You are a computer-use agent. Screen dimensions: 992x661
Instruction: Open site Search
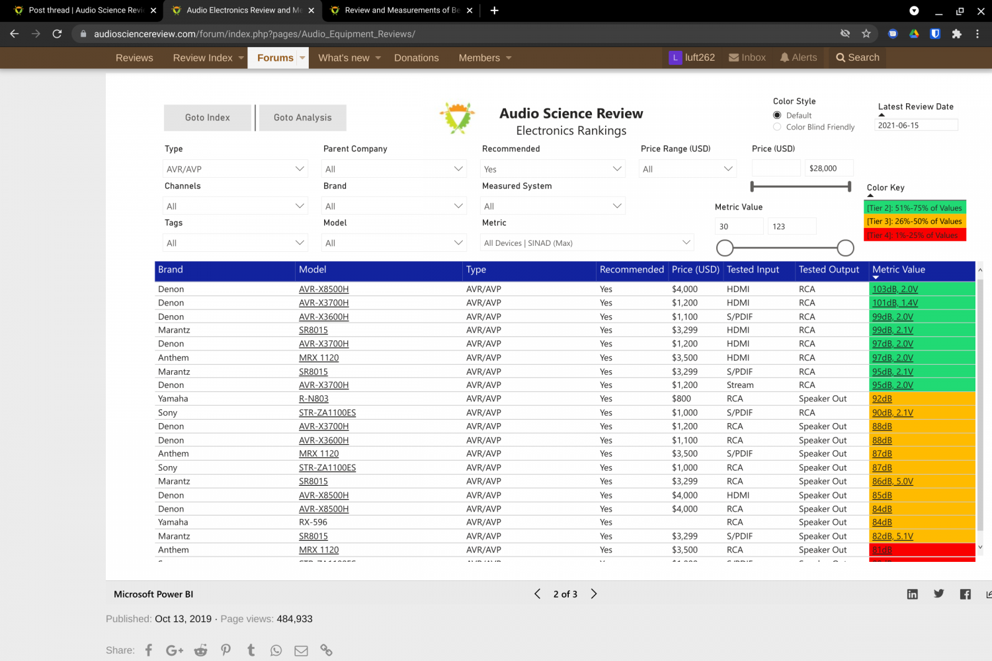858,58
